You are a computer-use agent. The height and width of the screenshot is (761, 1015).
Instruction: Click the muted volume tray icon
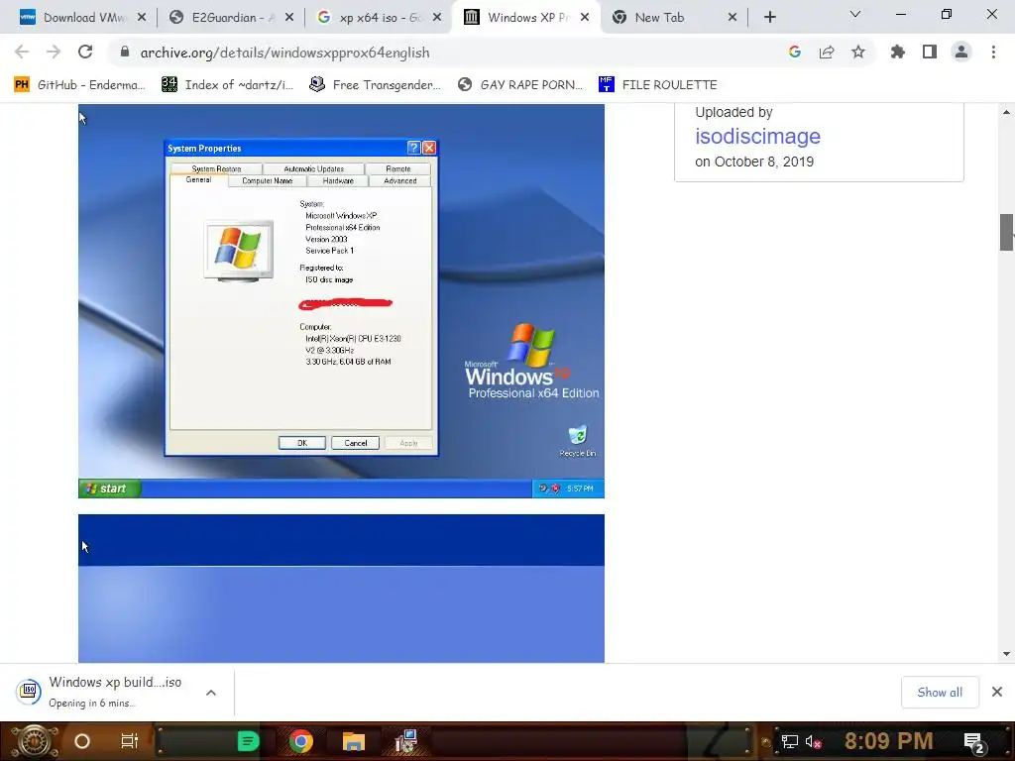(x=813, y=741)
